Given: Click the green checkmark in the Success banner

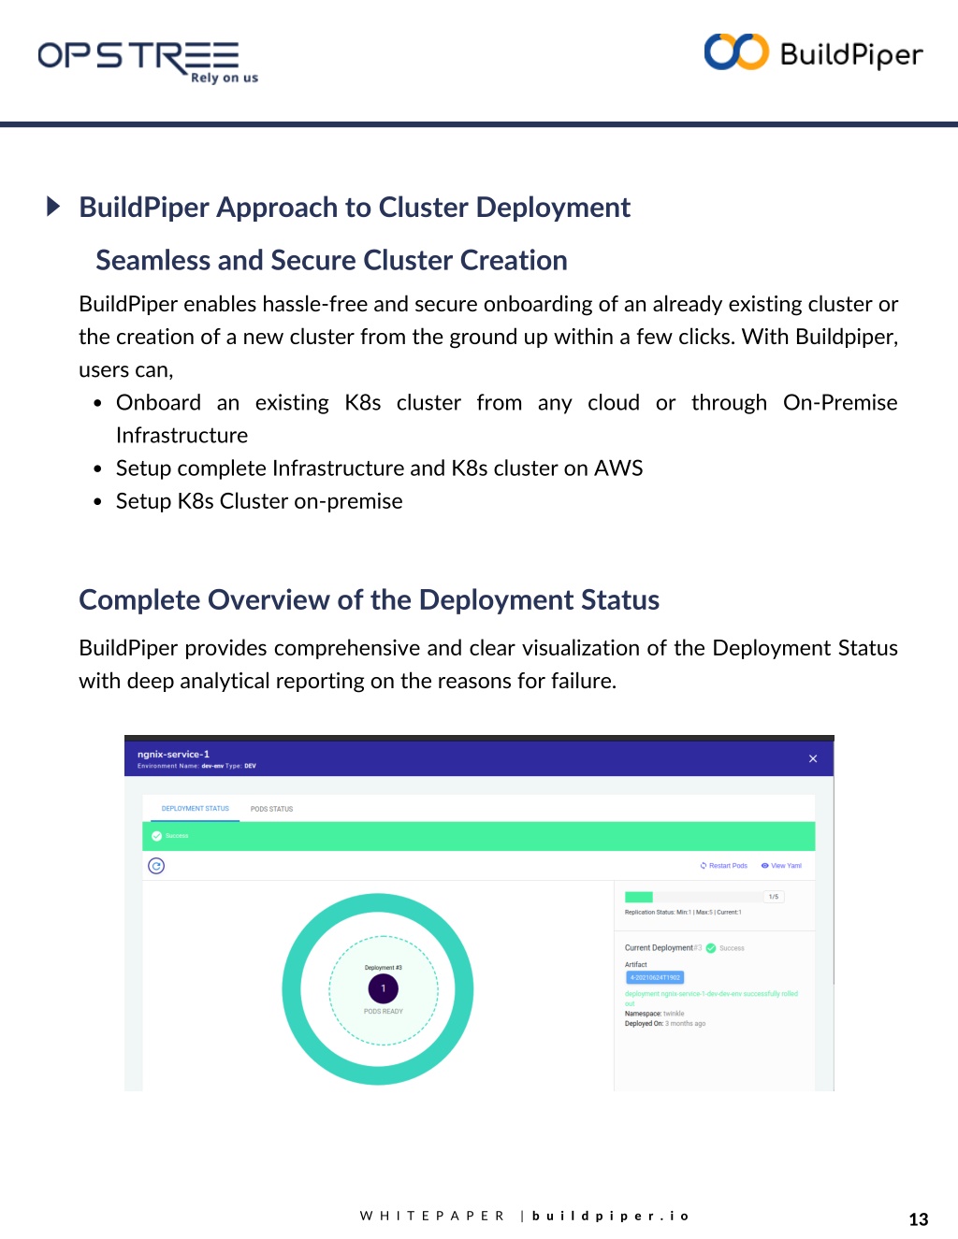Looking at the screenshot, I should pos(156,836).
